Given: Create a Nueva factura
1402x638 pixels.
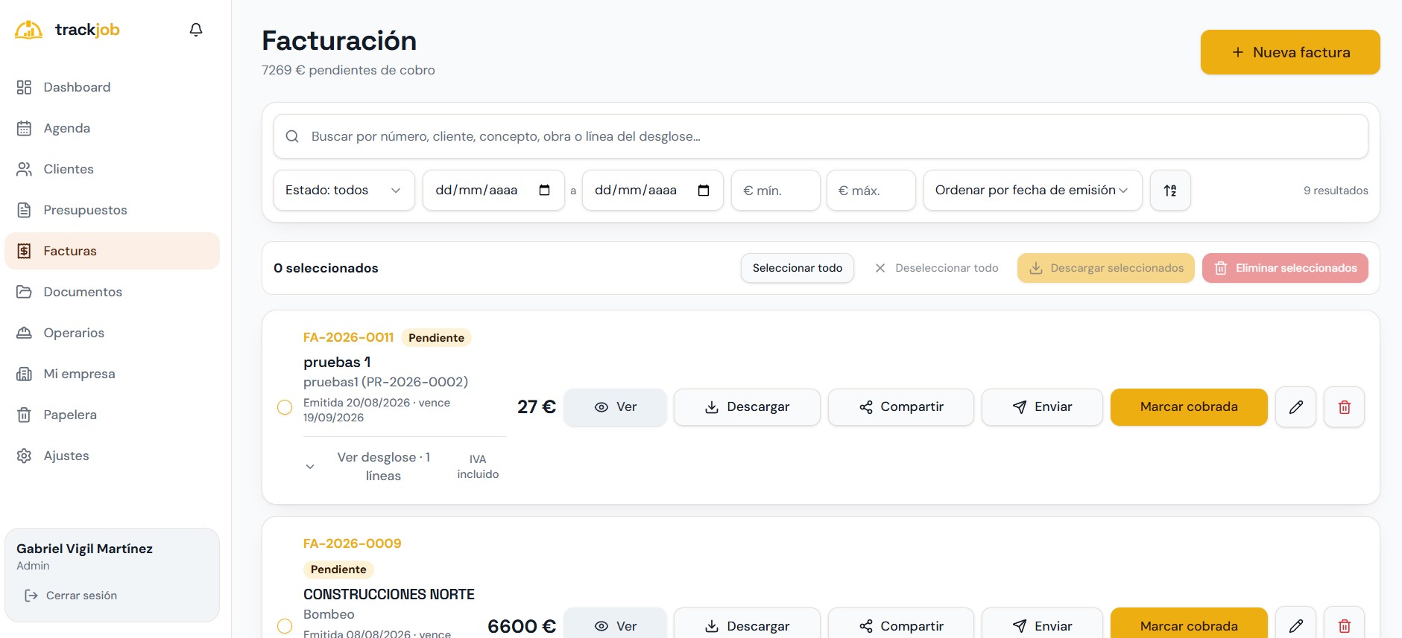Looking at the screenshot, I should [1289, 52].
